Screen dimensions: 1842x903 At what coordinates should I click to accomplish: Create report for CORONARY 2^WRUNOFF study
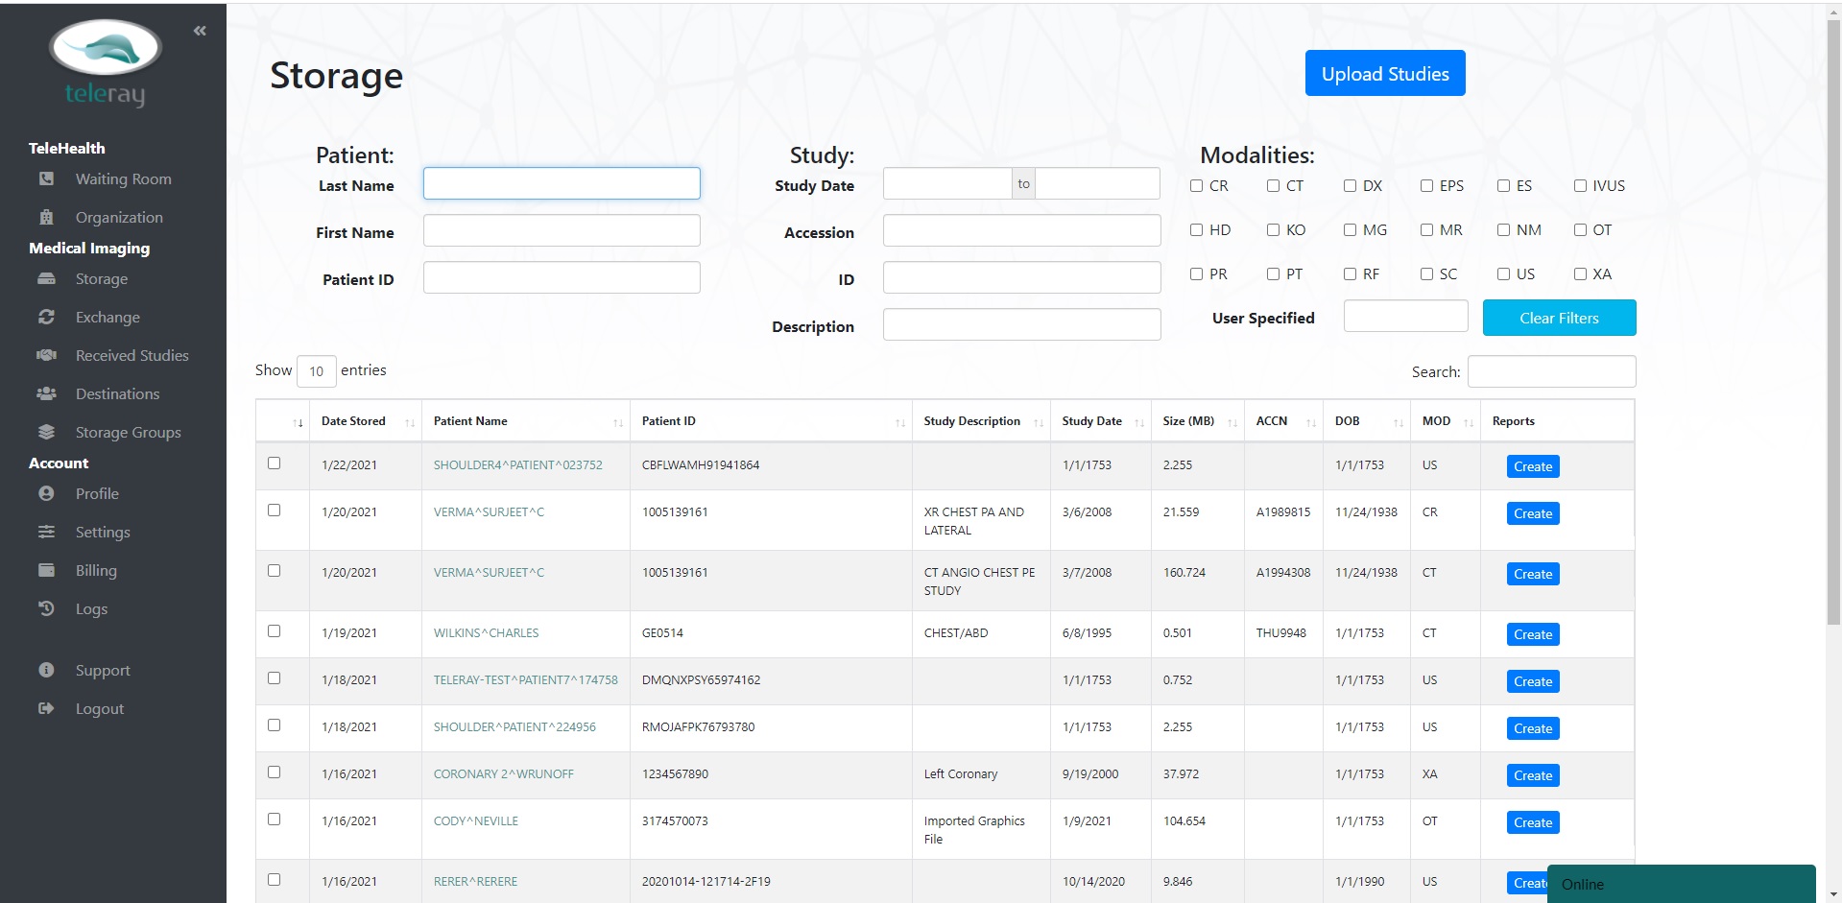coord(1533,775)
